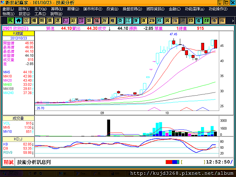The image size is (236, 177).
Task: Click the 額 toolbar icon
Action: [x=191, y=20]
